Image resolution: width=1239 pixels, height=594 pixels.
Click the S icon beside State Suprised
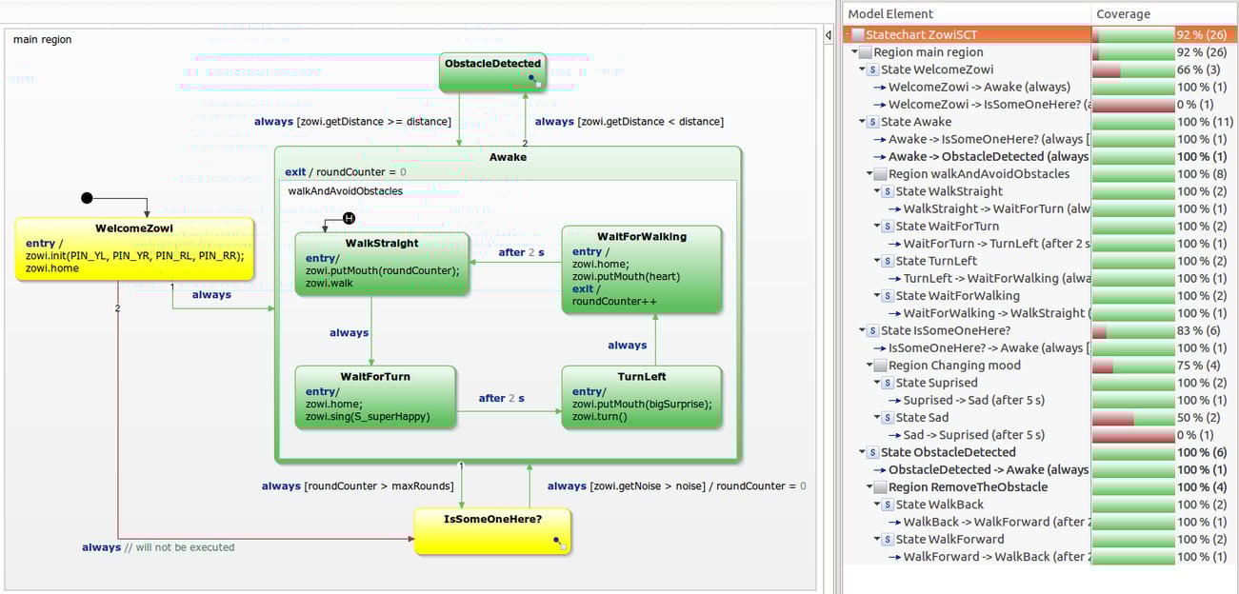(x=887, y=382)
